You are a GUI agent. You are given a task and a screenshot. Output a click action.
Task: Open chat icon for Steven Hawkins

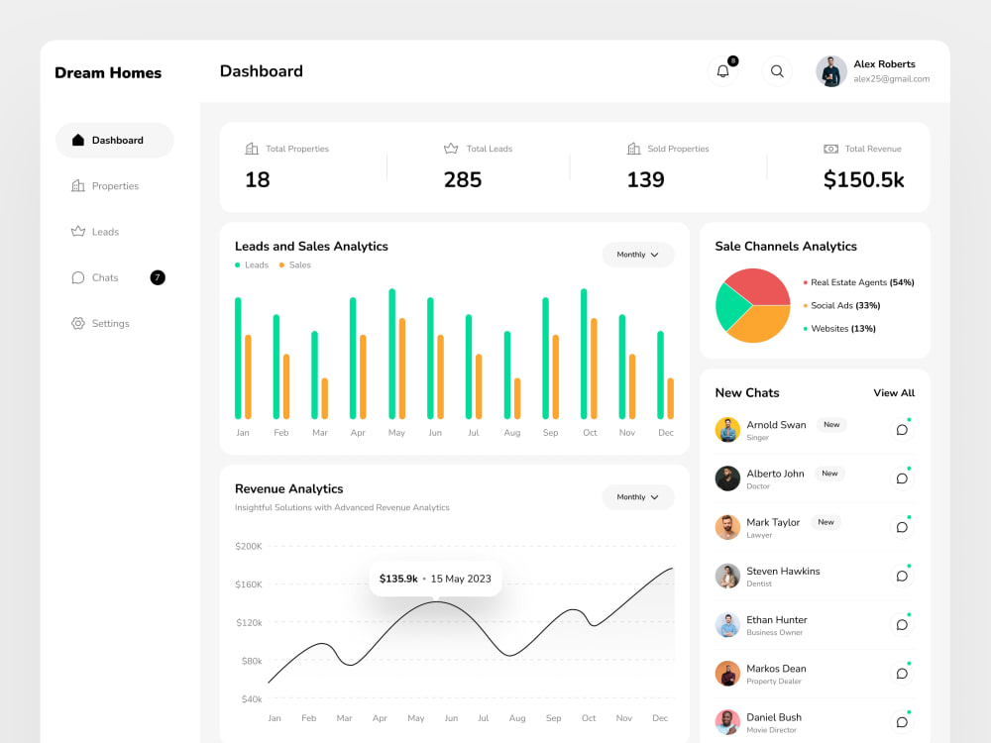pos(902,577)
